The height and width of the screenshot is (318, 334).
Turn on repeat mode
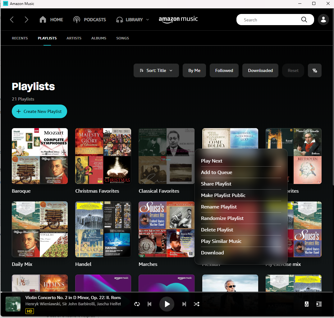click(x=137, y=304)
